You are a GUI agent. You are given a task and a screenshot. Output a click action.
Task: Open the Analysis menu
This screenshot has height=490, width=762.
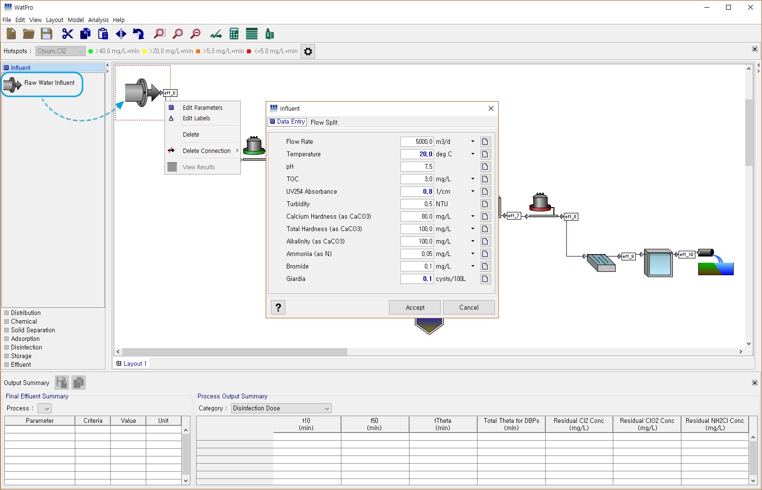[x=98, y=20]
